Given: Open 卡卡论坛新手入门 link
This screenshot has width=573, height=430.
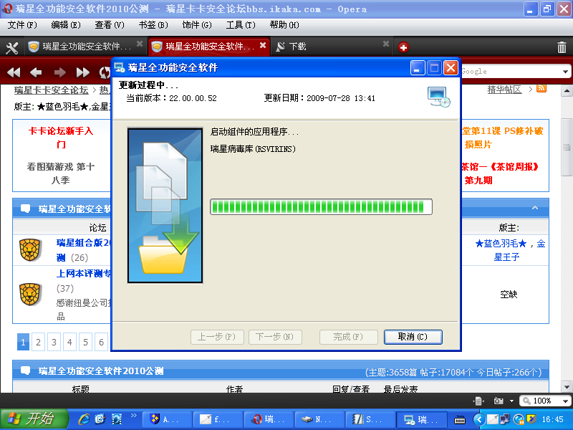Looking at the screenshot, I should (x=61, y=138).
